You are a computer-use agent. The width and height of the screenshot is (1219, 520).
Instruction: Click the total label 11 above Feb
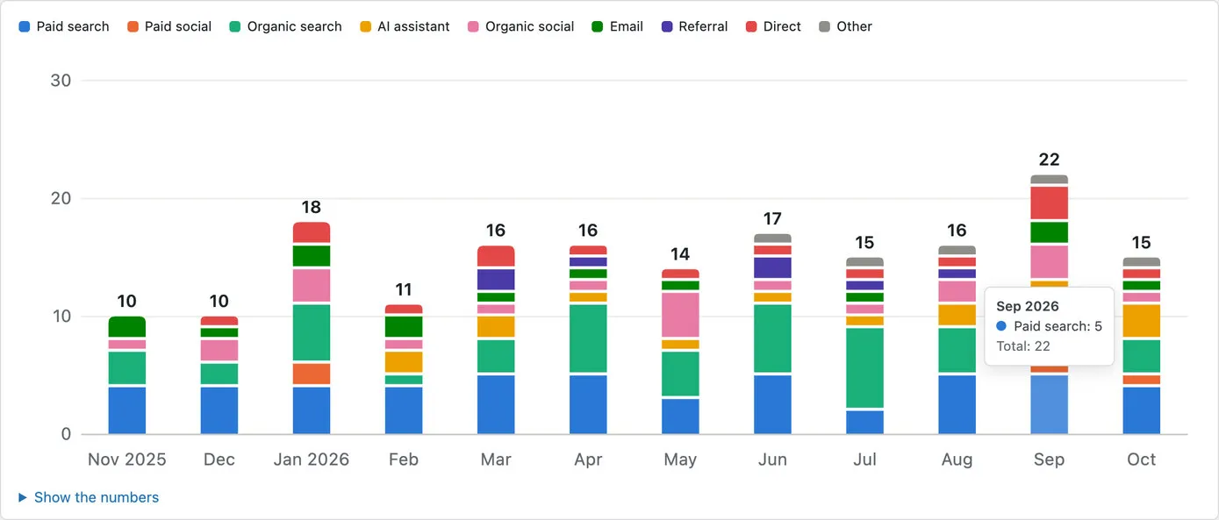[404, 289]
